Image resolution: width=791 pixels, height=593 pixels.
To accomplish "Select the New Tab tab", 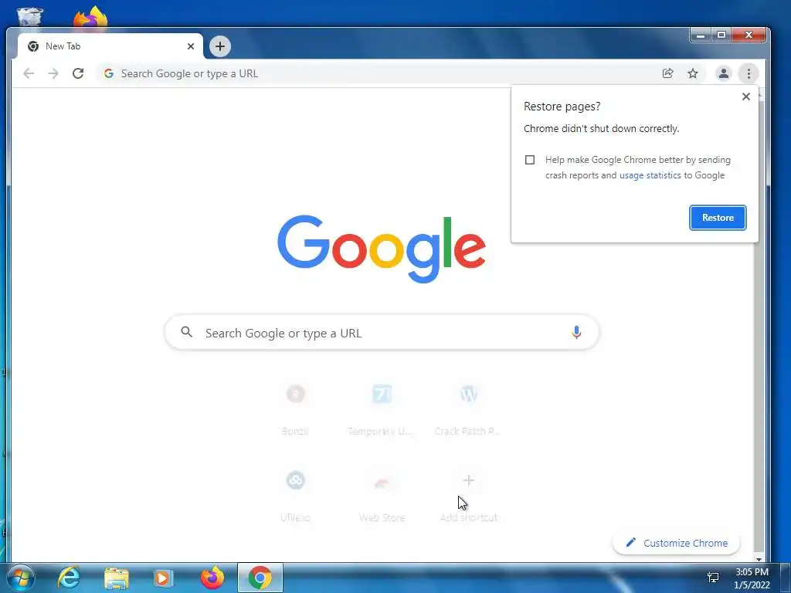I will (x=110, y=46).
